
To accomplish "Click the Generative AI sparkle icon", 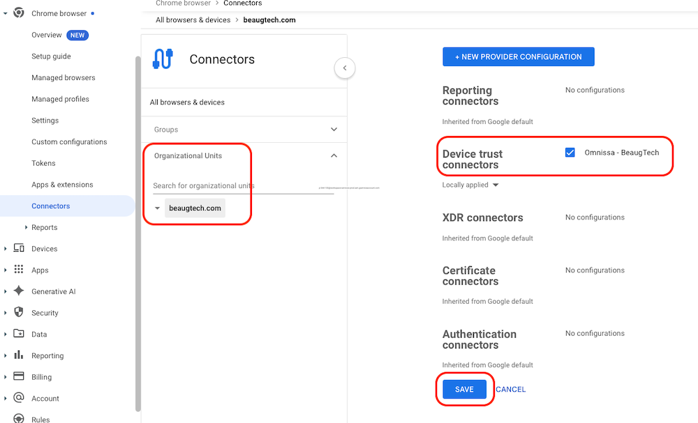I will pos(19,291).
